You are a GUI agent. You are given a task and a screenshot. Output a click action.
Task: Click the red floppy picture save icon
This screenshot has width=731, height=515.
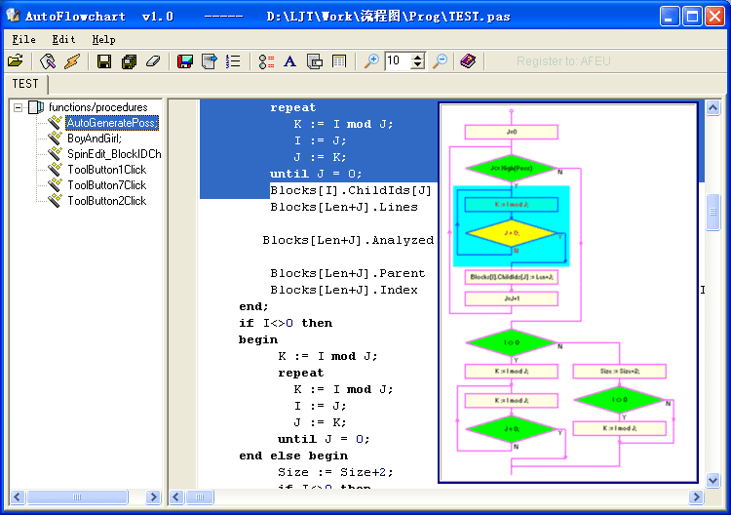[x=185, y=61]
